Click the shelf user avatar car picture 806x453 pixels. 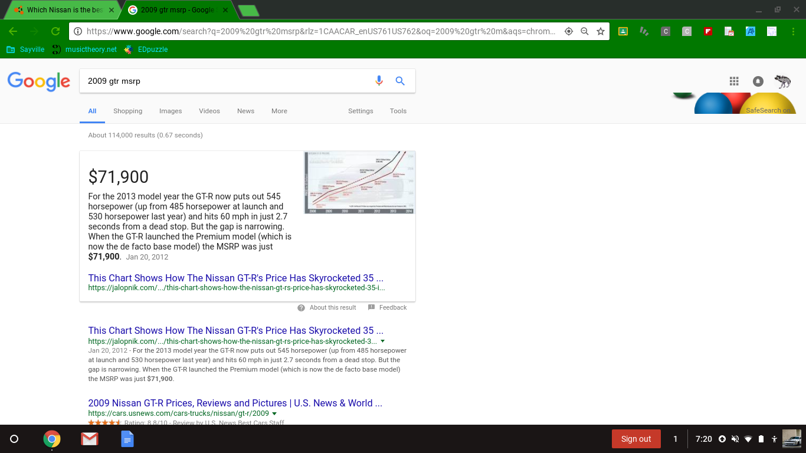[x=792, y=439]
